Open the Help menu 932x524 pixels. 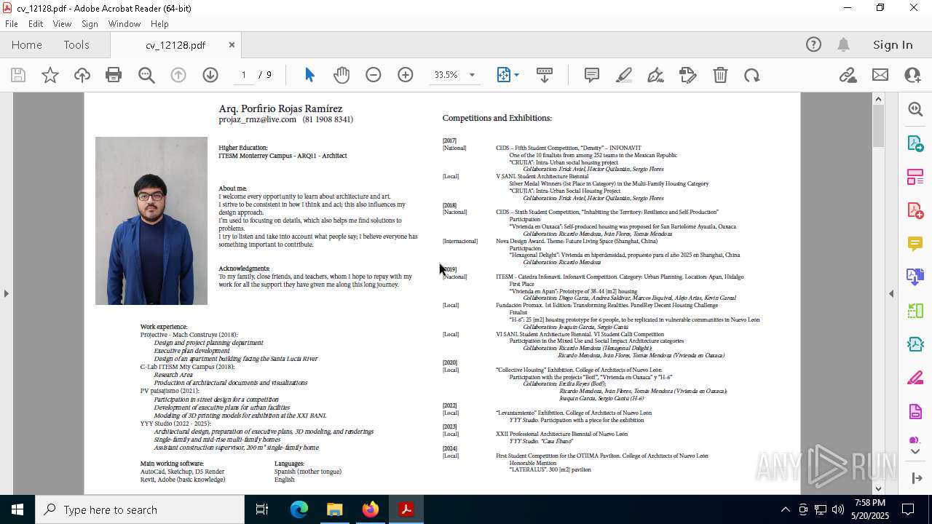[x=159, y=24]
